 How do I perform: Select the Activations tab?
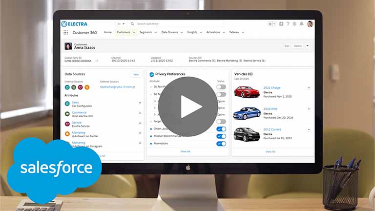click(213, 32)
